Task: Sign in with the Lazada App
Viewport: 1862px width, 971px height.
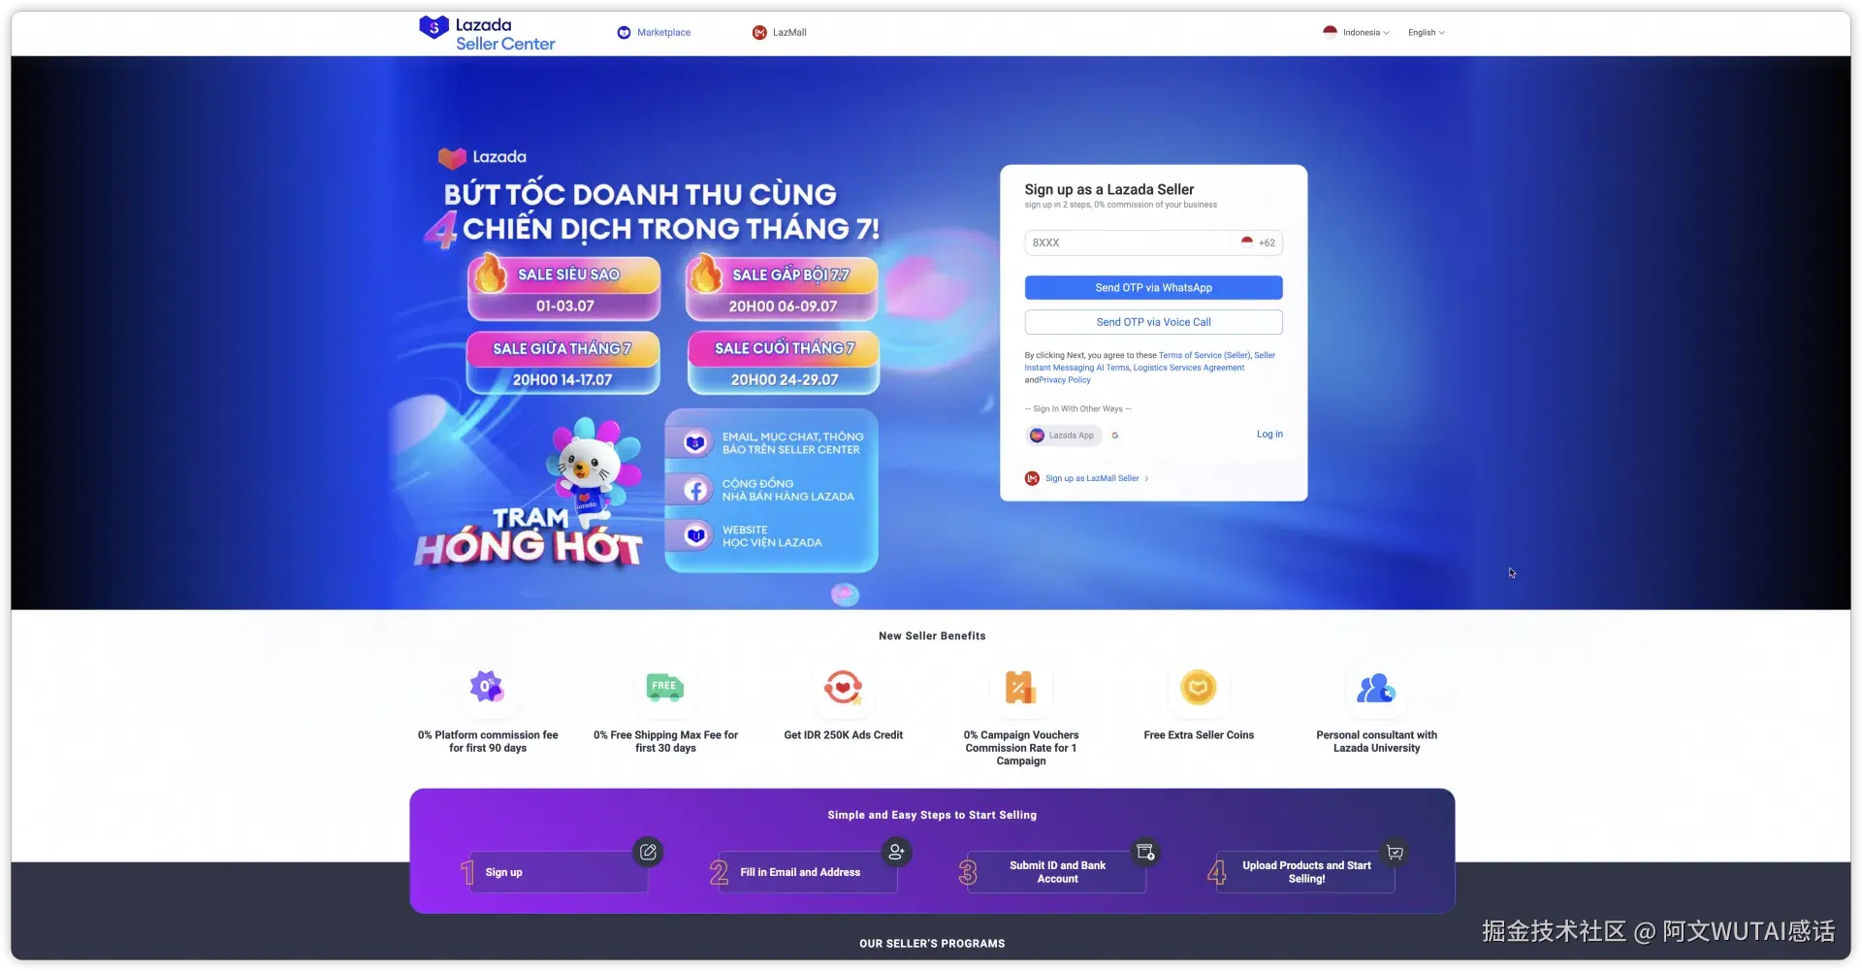Action: point(1063,436)
